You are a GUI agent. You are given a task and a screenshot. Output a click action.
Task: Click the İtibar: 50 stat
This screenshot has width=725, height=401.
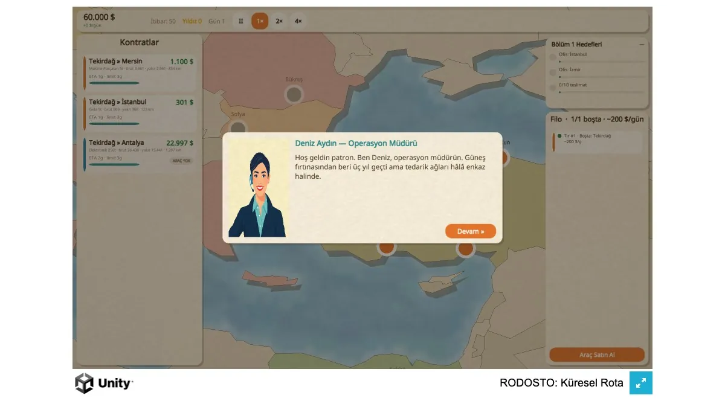tap(163, 21)
